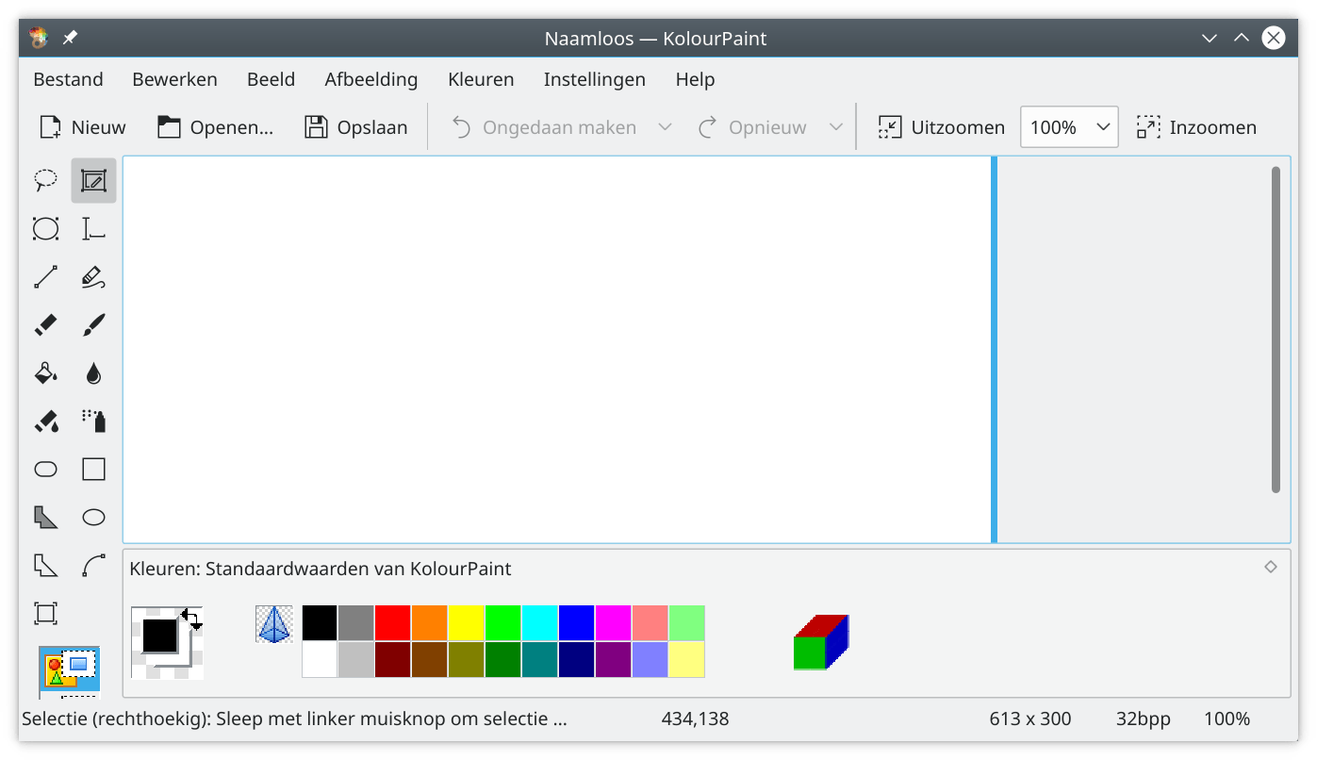Select the Curve tool
This screenshot has height=760, width=1317.
pyautogui.click(x=93, y=565)
